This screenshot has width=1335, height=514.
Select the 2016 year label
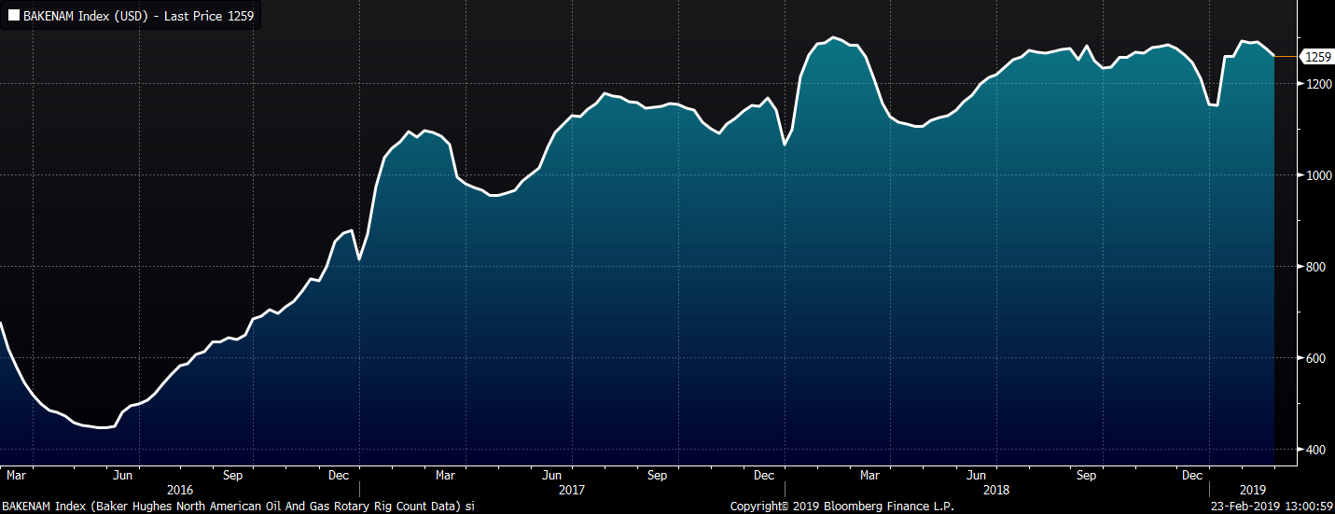180,490
